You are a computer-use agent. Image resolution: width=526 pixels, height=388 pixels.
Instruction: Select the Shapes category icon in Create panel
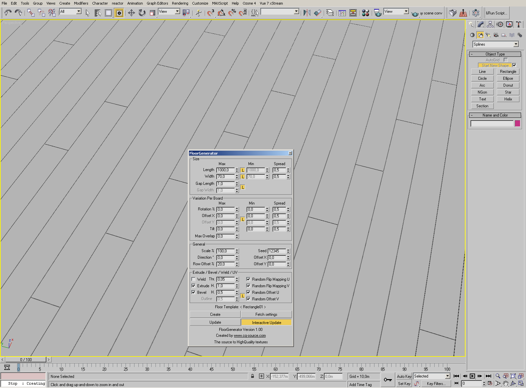tap(480, 35)
